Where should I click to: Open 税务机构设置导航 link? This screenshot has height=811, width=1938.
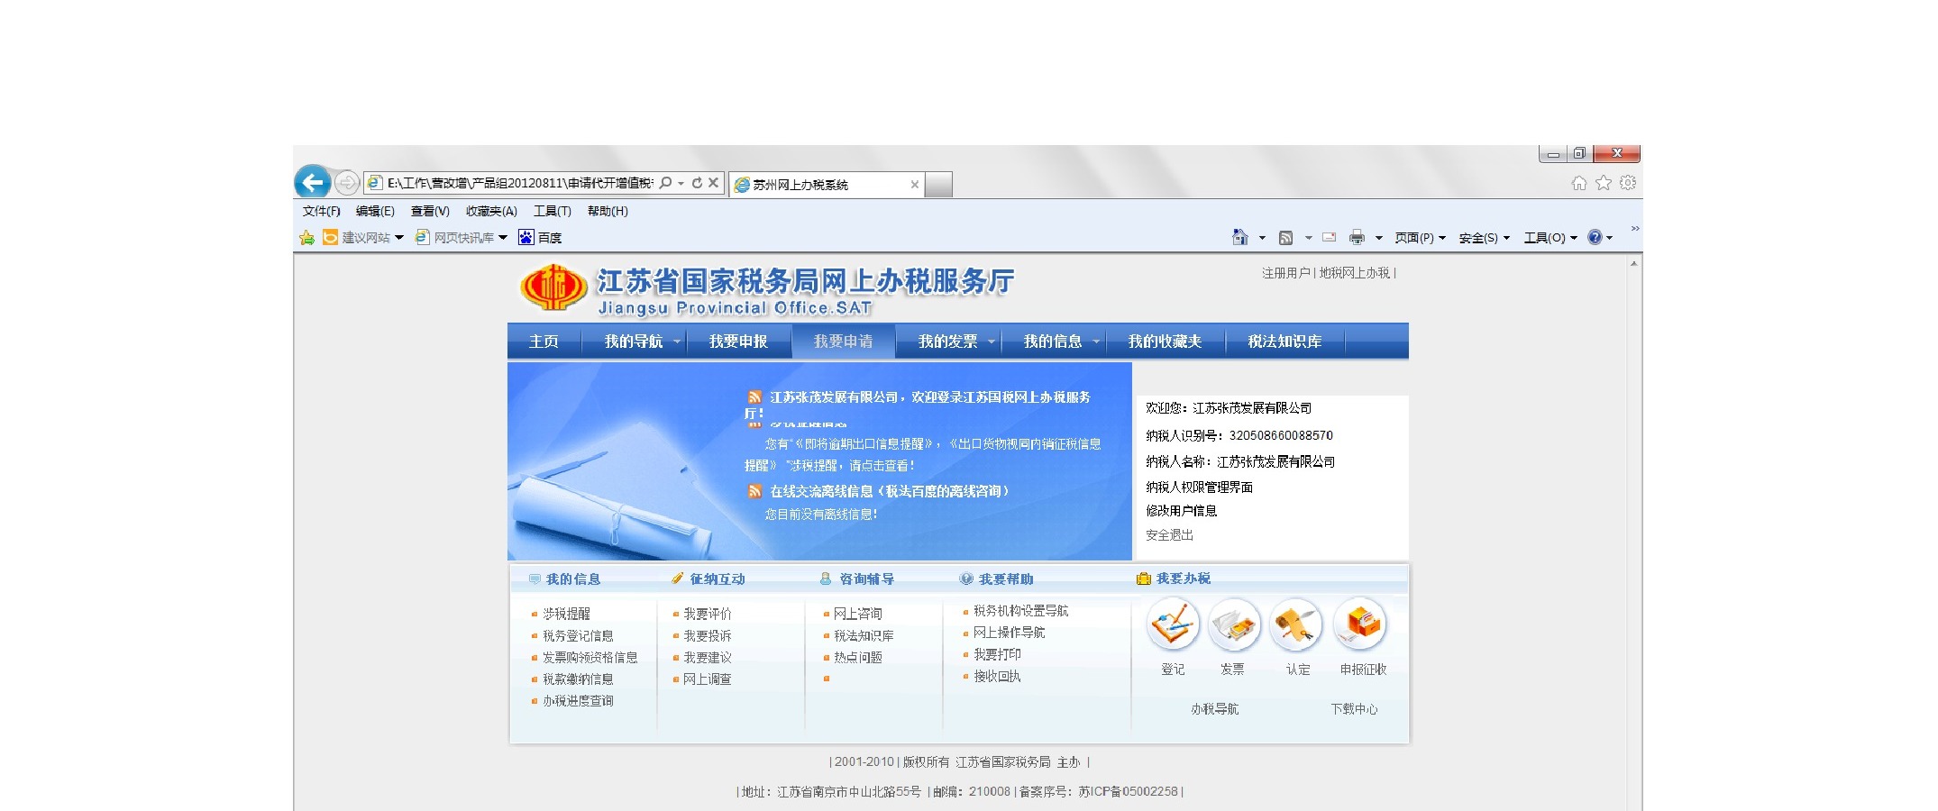point(1020,611)
